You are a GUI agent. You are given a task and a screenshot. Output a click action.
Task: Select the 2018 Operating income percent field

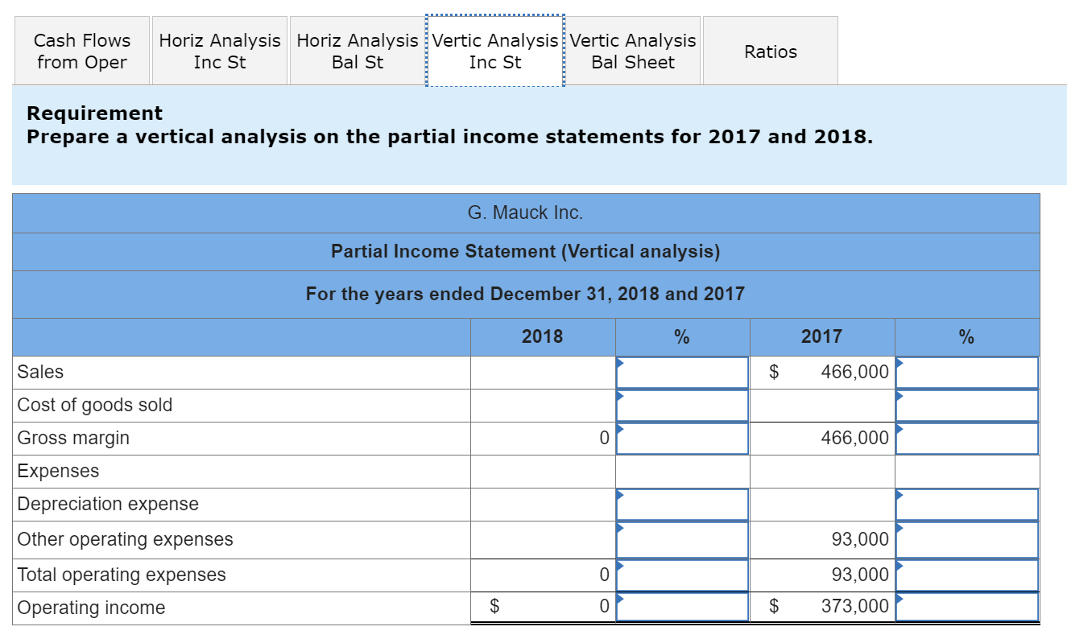pos(683,607)
